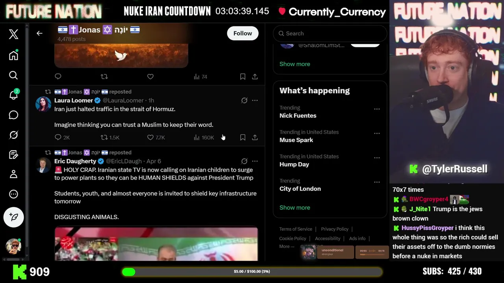Reply to Laura Loomer's post
504x283 pixels.
pyautogui.click(x=62, y=137)
